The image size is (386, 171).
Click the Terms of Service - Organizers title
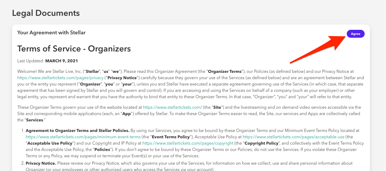(x=74, y=49)
